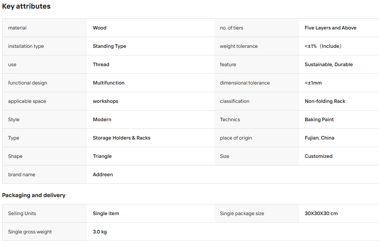Screen dimensions: 379x241
Task: Click the Triangle shape value
Action: point(102,156)
